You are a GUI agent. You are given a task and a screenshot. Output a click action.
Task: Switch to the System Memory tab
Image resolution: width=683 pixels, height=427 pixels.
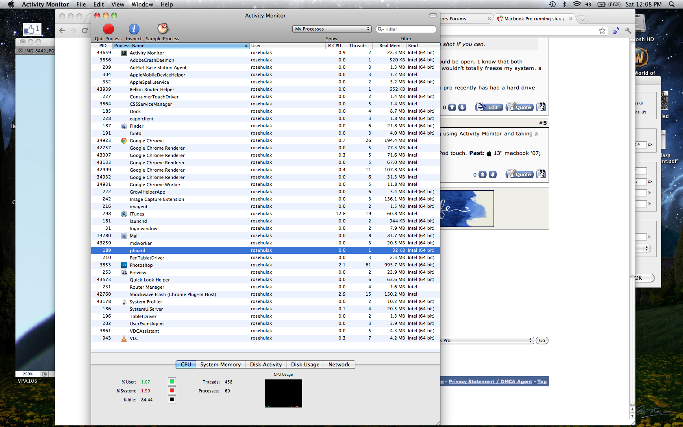click(220, 364)
